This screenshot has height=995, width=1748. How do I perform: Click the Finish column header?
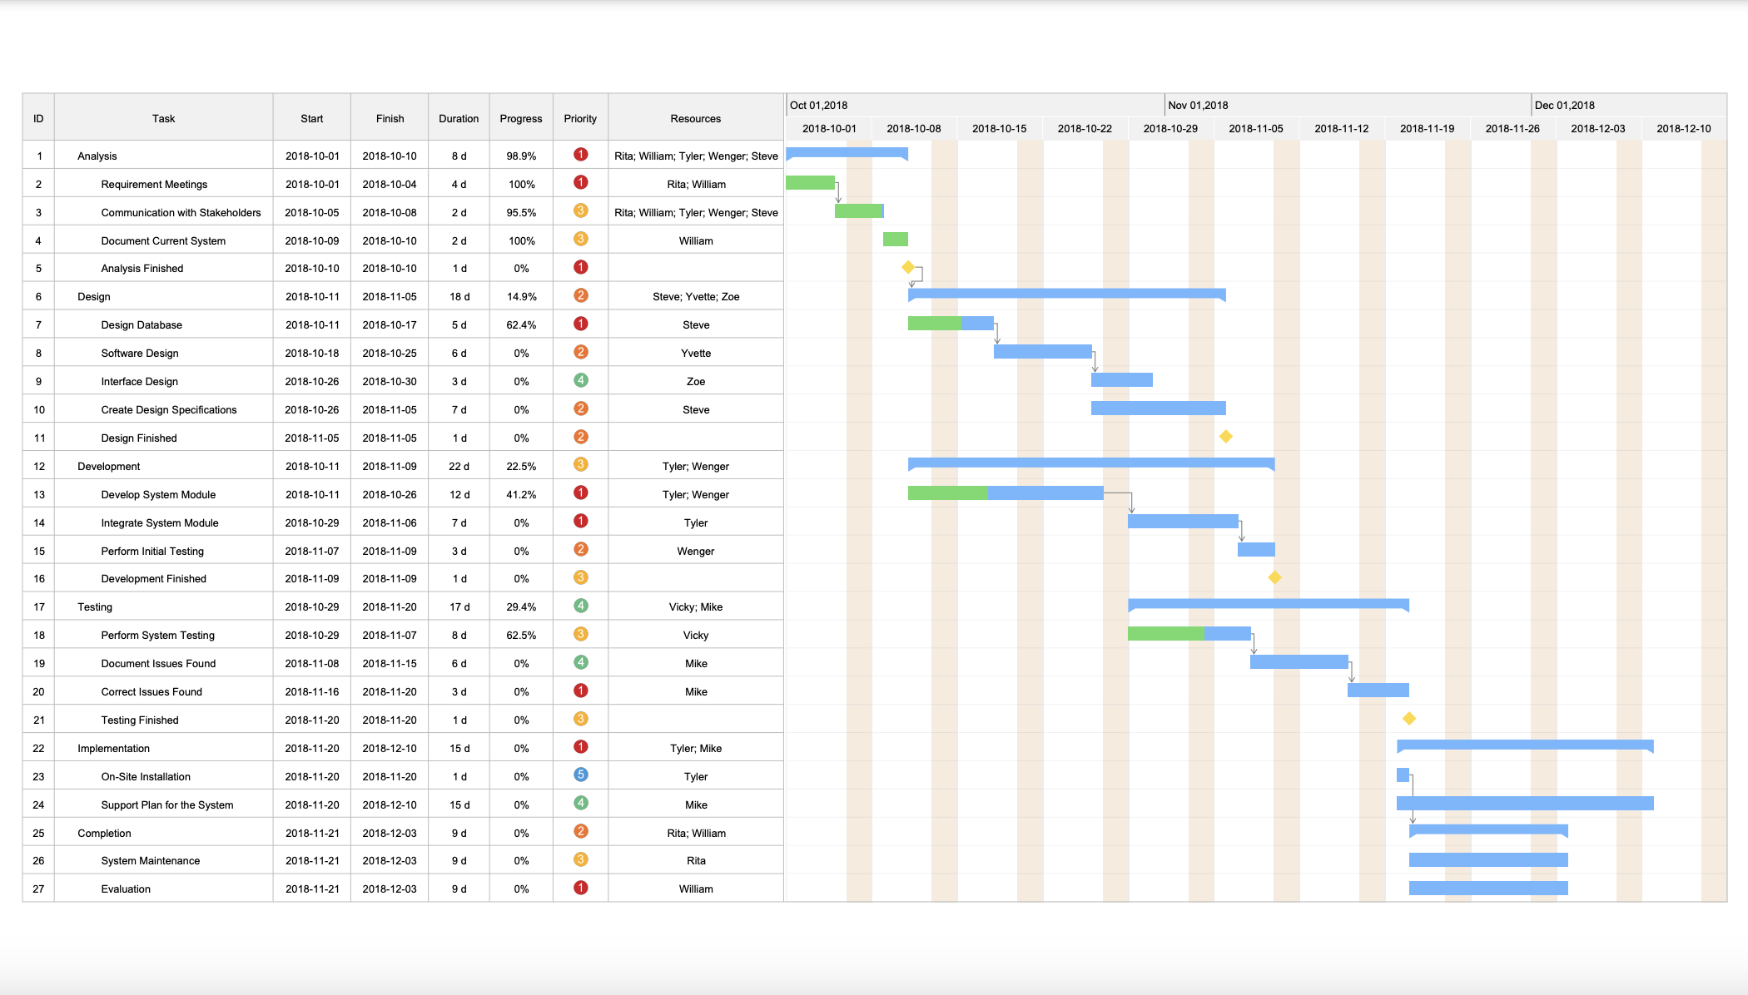point(390,118)
